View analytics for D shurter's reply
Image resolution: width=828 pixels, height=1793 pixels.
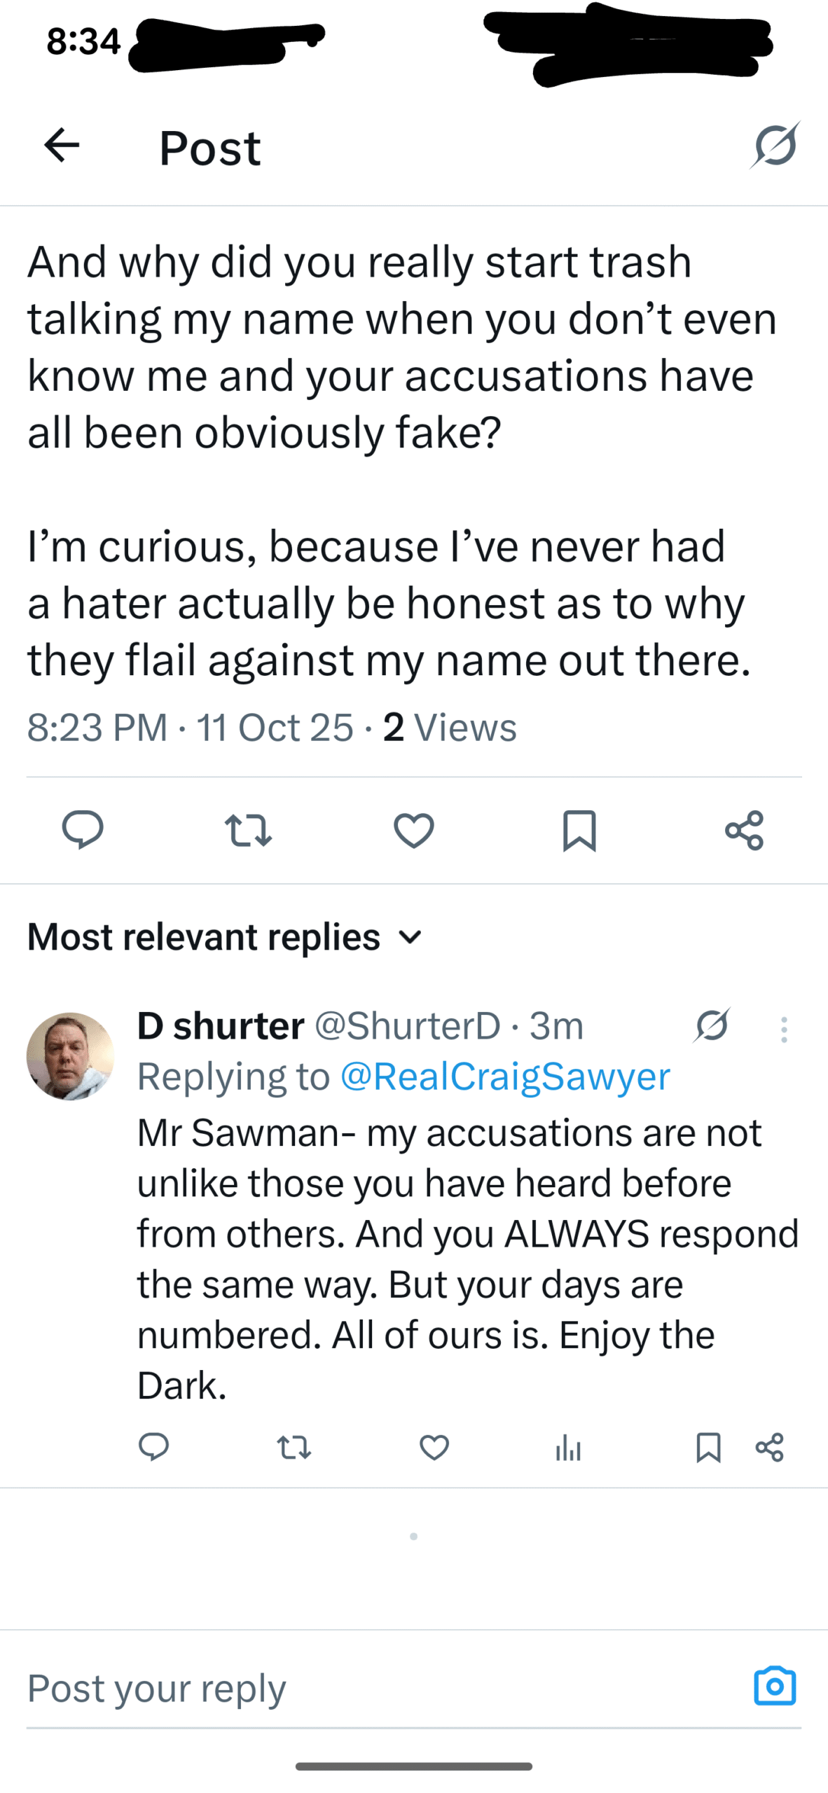(568, 1447)
